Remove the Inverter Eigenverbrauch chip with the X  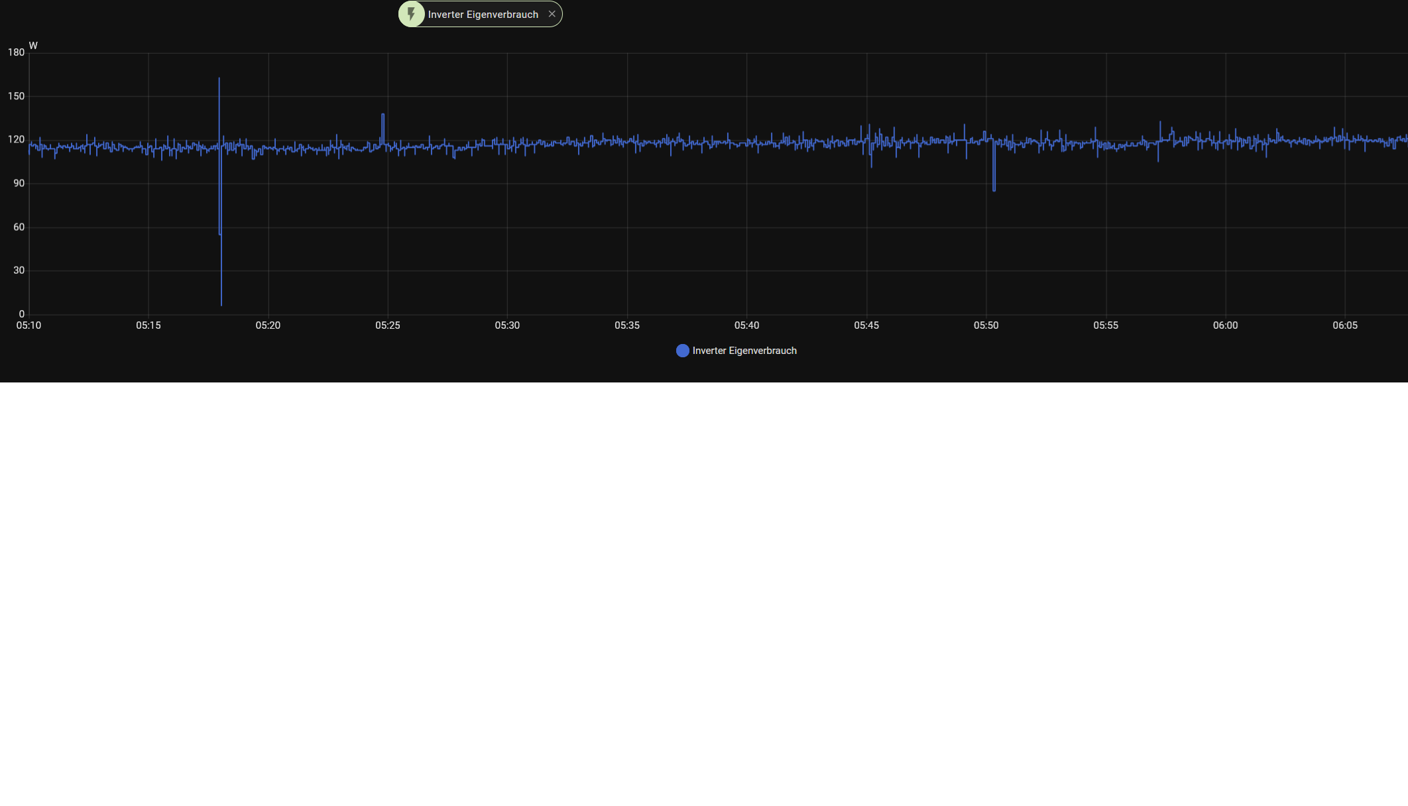pos(552,14)
